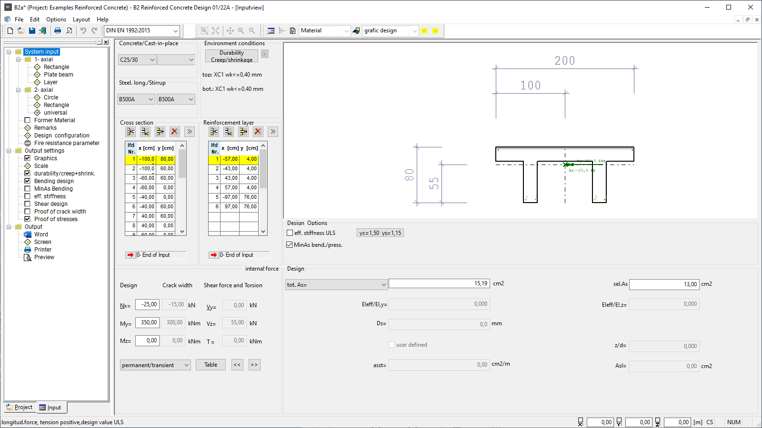This screenshot has width=762, height=428.
Task: Go to previous with yellow double-left arrows
Action: point(424,31)
